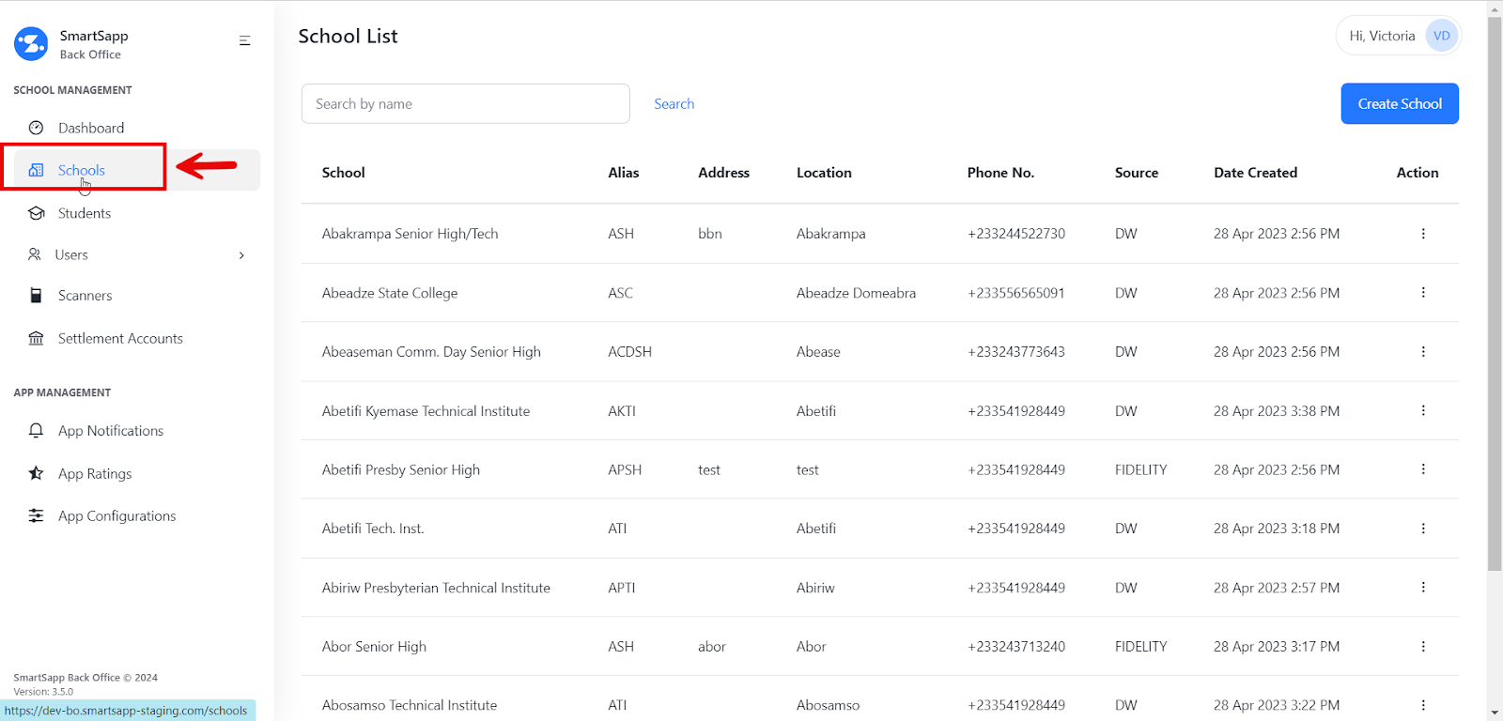Click the Phone No. column header
The image size is (1503, 721).
pyautogui.click(x=1000, y=173)
